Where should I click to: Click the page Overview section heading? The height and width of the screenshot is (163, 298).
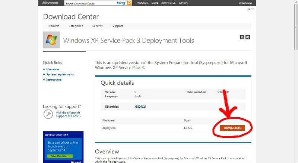pyautogui.click(x=107, y=151)
